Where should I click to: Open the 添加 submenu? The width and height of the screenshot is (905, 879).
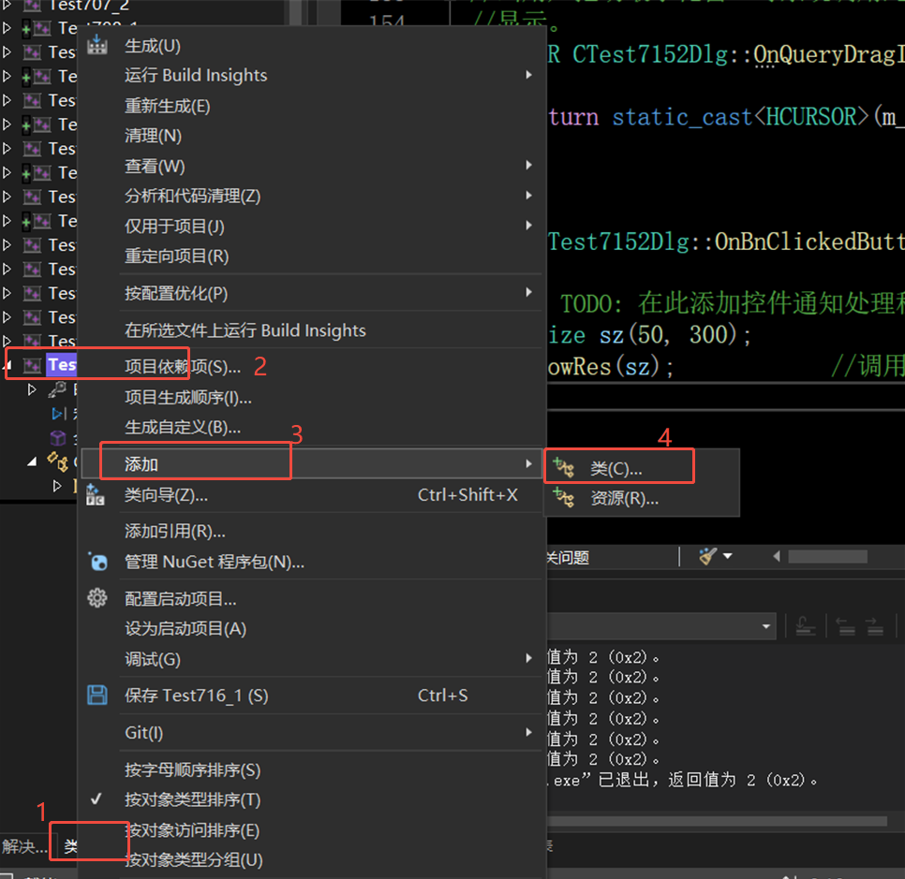point(312,463)
